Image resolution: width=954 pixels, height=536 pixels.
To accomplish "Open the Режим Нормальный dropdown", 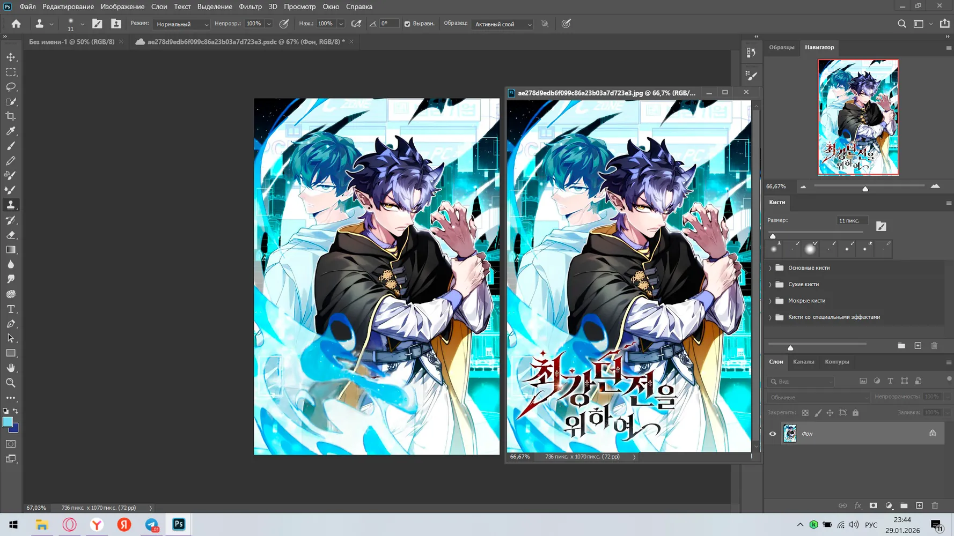I will [181, 24].
